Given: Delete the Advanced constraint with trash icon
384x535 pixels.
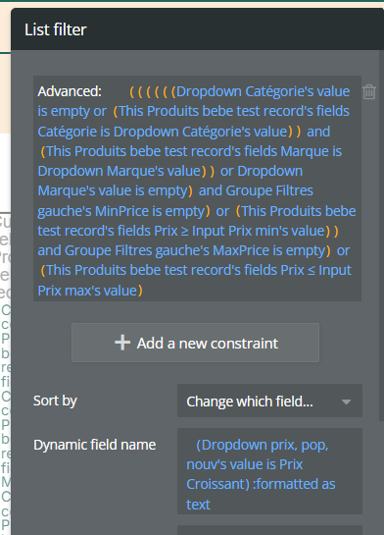Looking at the screenshot, I should pos(369,92).
